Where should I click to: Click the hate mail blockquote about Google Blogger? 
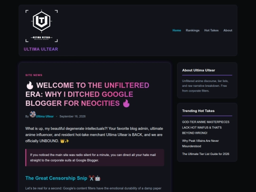click(95, 157)
